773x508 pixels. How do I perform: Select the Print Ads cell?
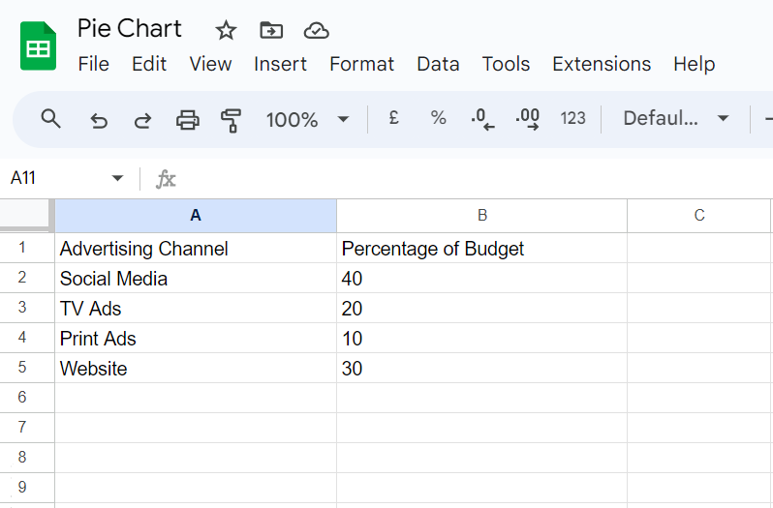(x=196, y=338)
